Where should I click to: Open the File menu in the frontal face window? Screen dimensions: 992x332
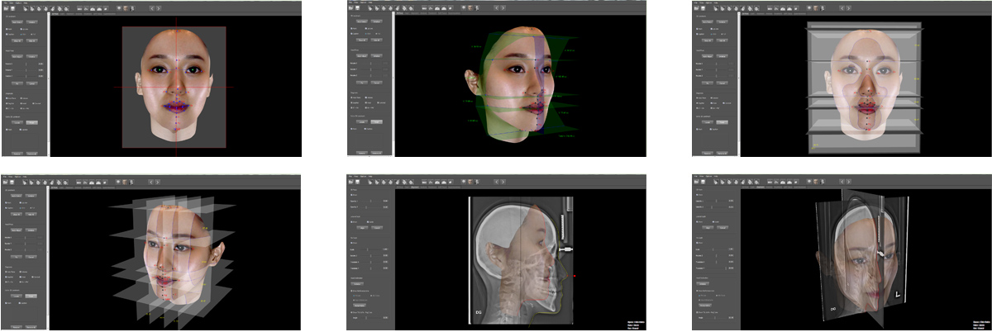click(4, 2)
